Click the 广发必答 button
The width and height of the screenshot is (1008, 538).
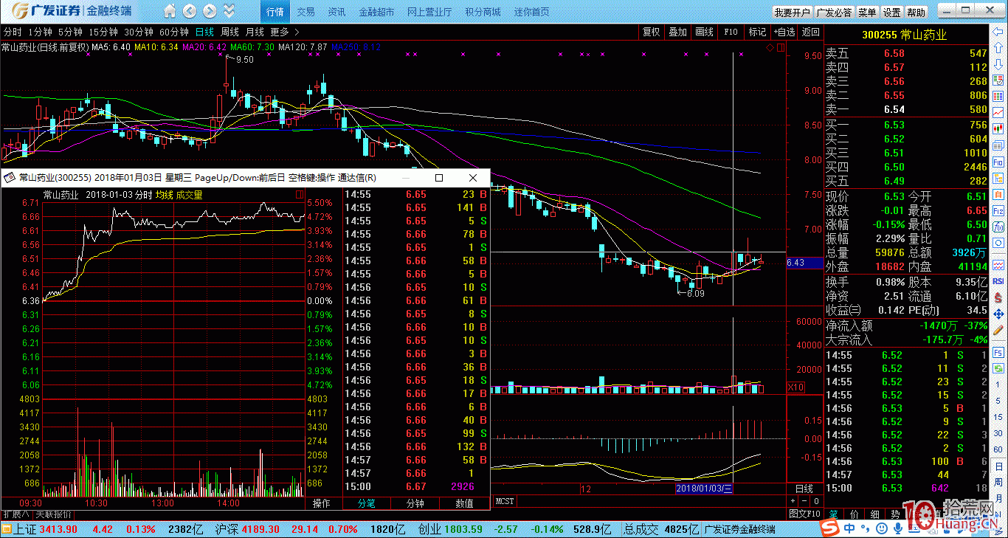tap(835, 13)
